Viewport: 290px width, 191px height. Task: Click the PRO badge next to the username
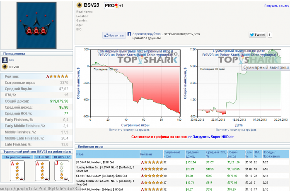tap(111, 5)
